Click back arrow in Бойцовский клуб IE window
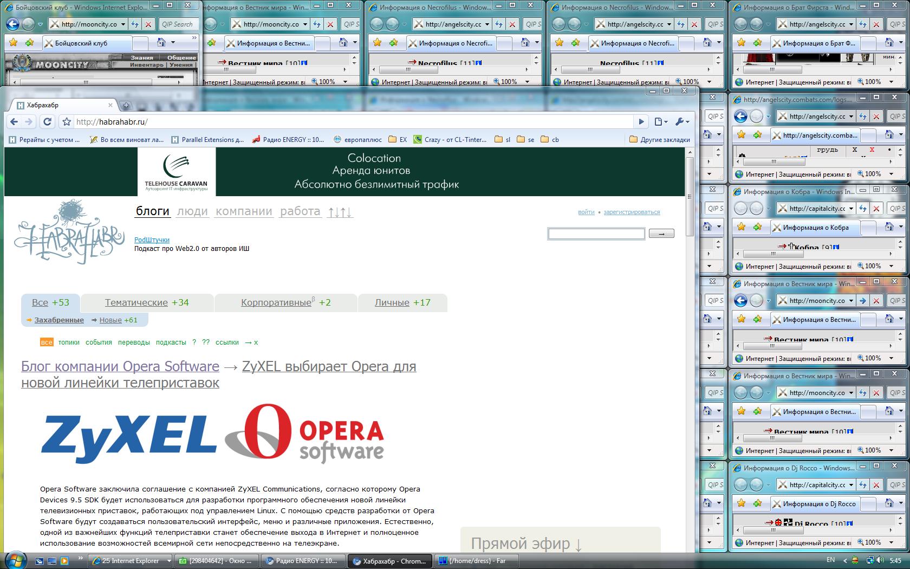Screen dimensions: 910x569 click(x=12, y=24)
